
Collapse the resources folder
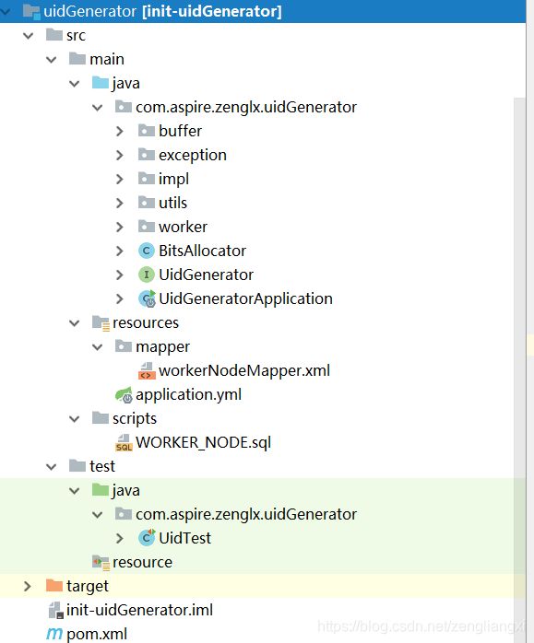75,323
